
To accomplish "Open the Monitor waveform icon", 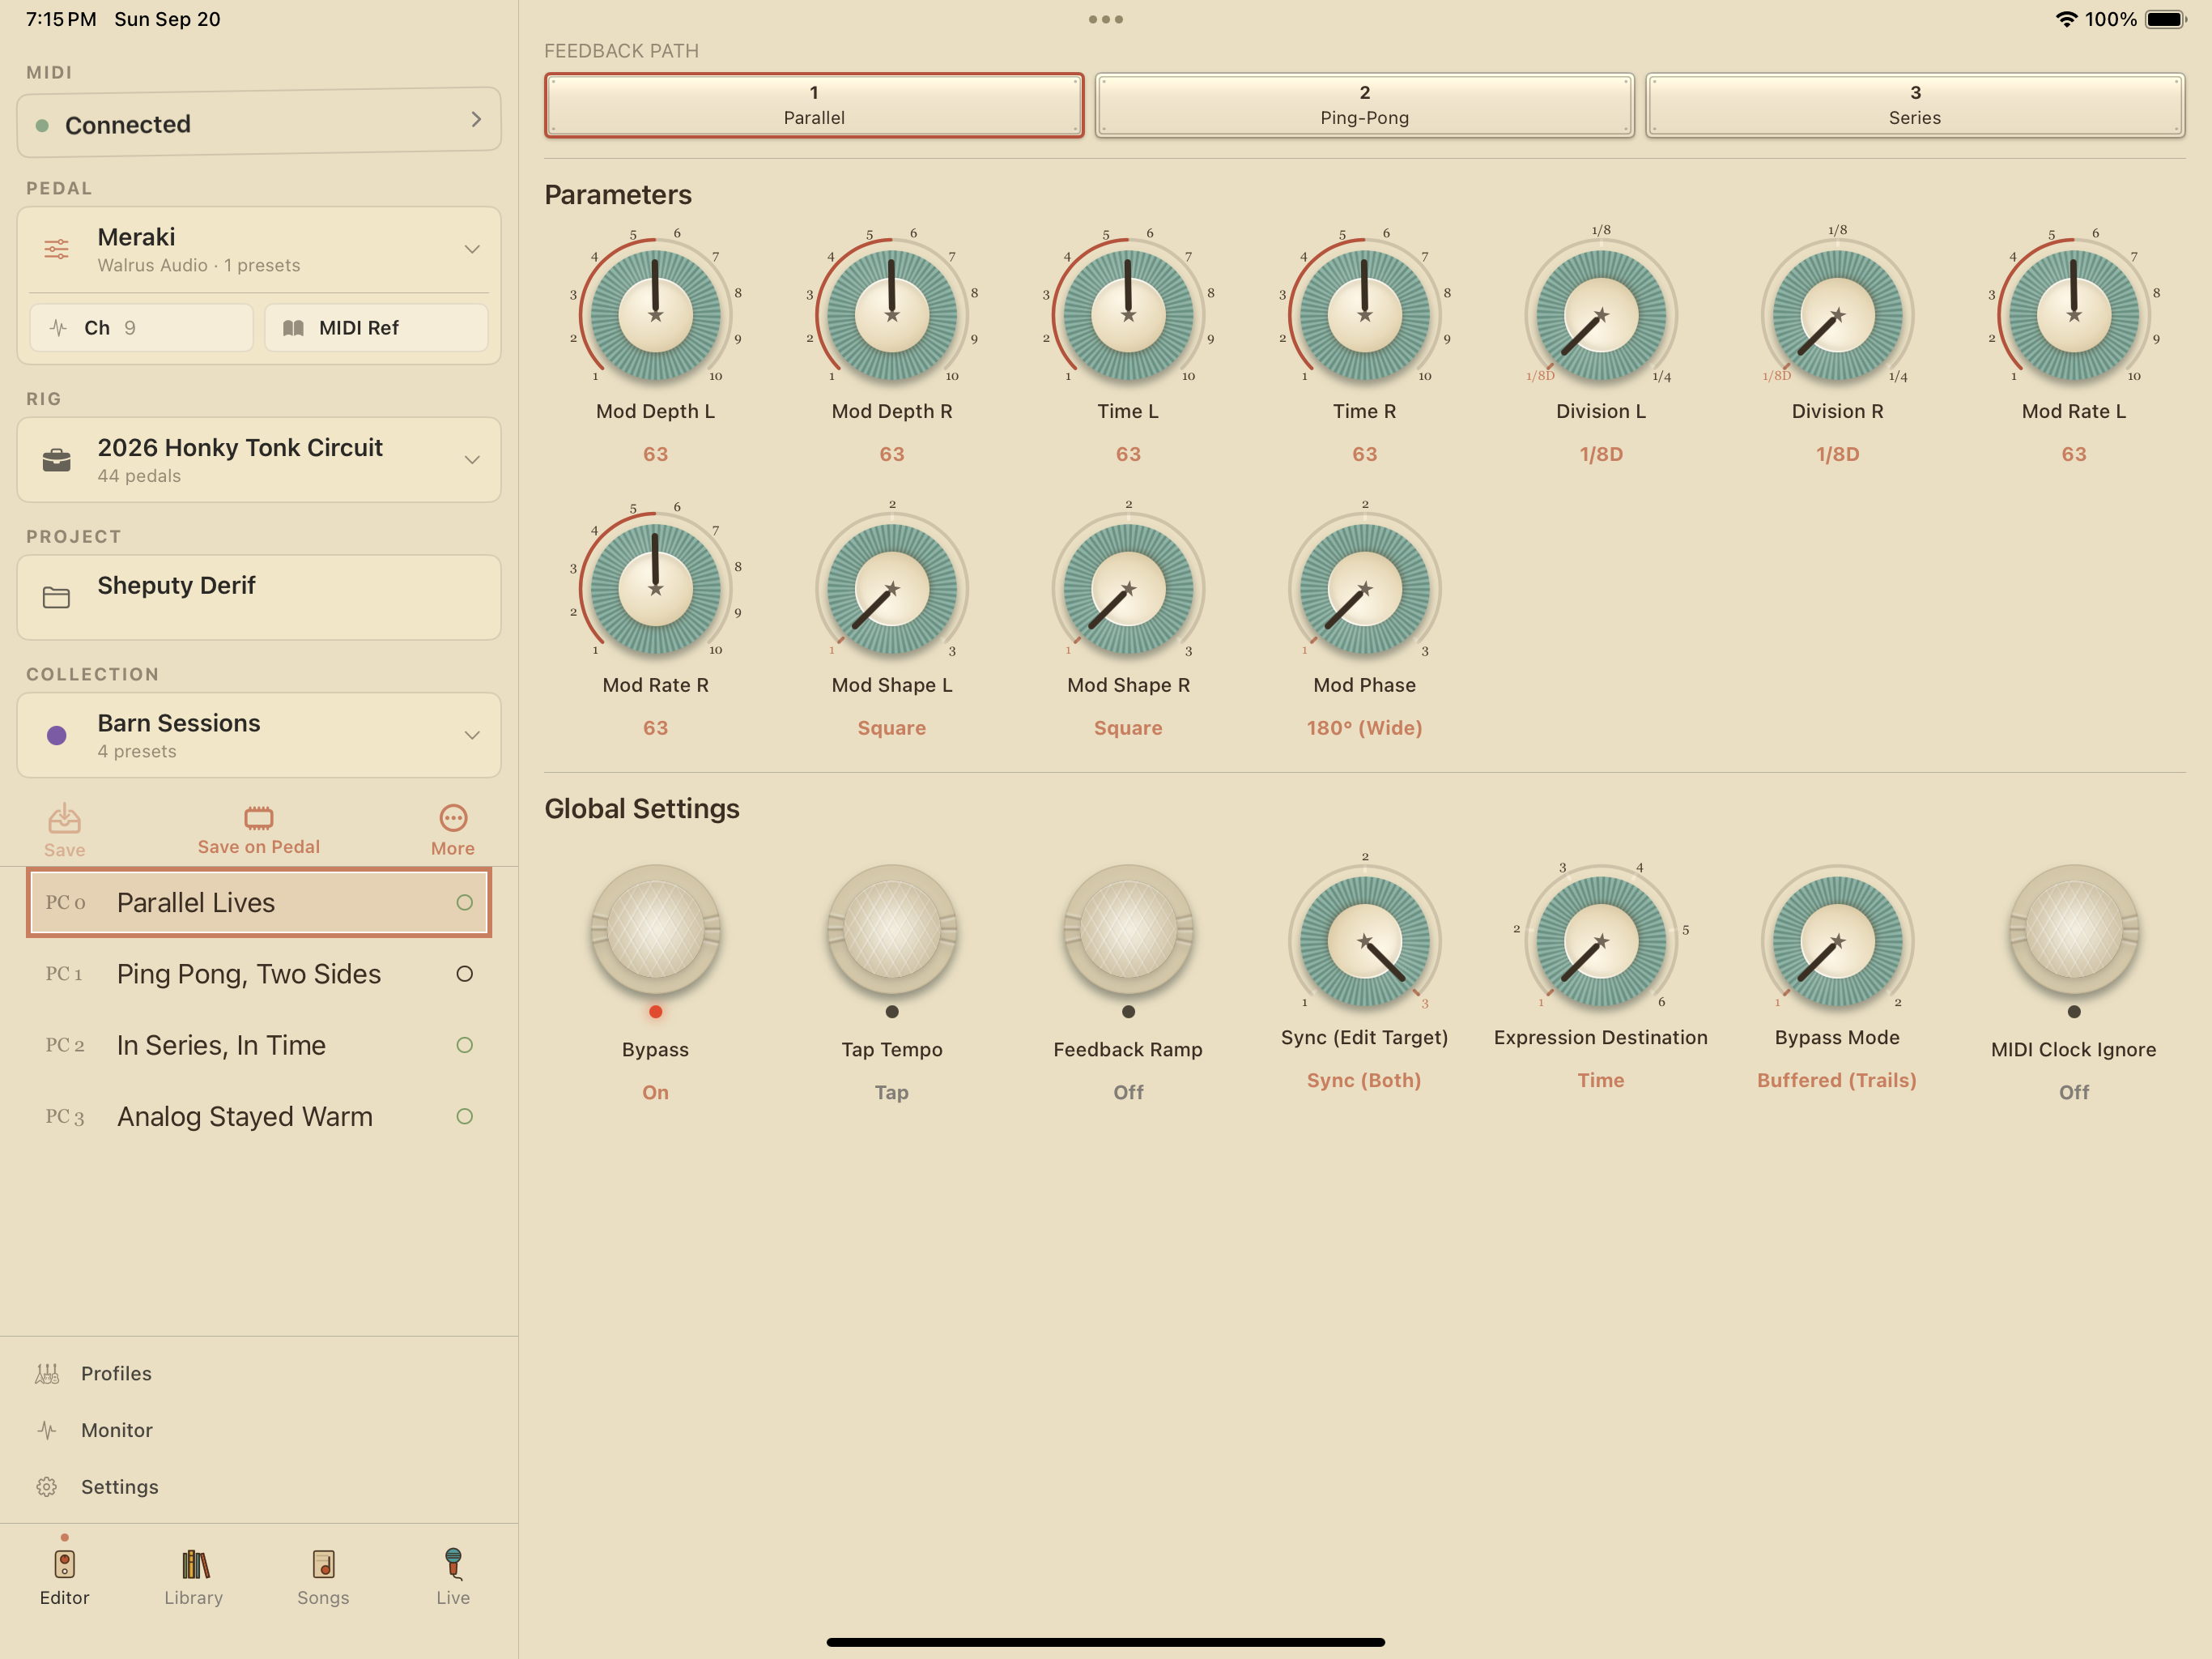I will (x=47, y=1430).
